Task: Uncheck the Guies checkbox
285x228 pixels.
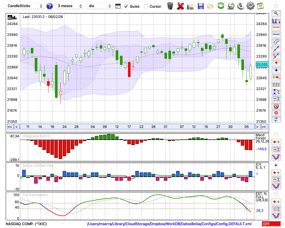Action: pos(126,6)
